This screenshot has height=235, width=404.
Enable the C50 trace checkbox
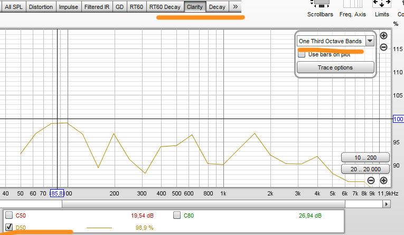pyautogui.click(x=9, y=215)
